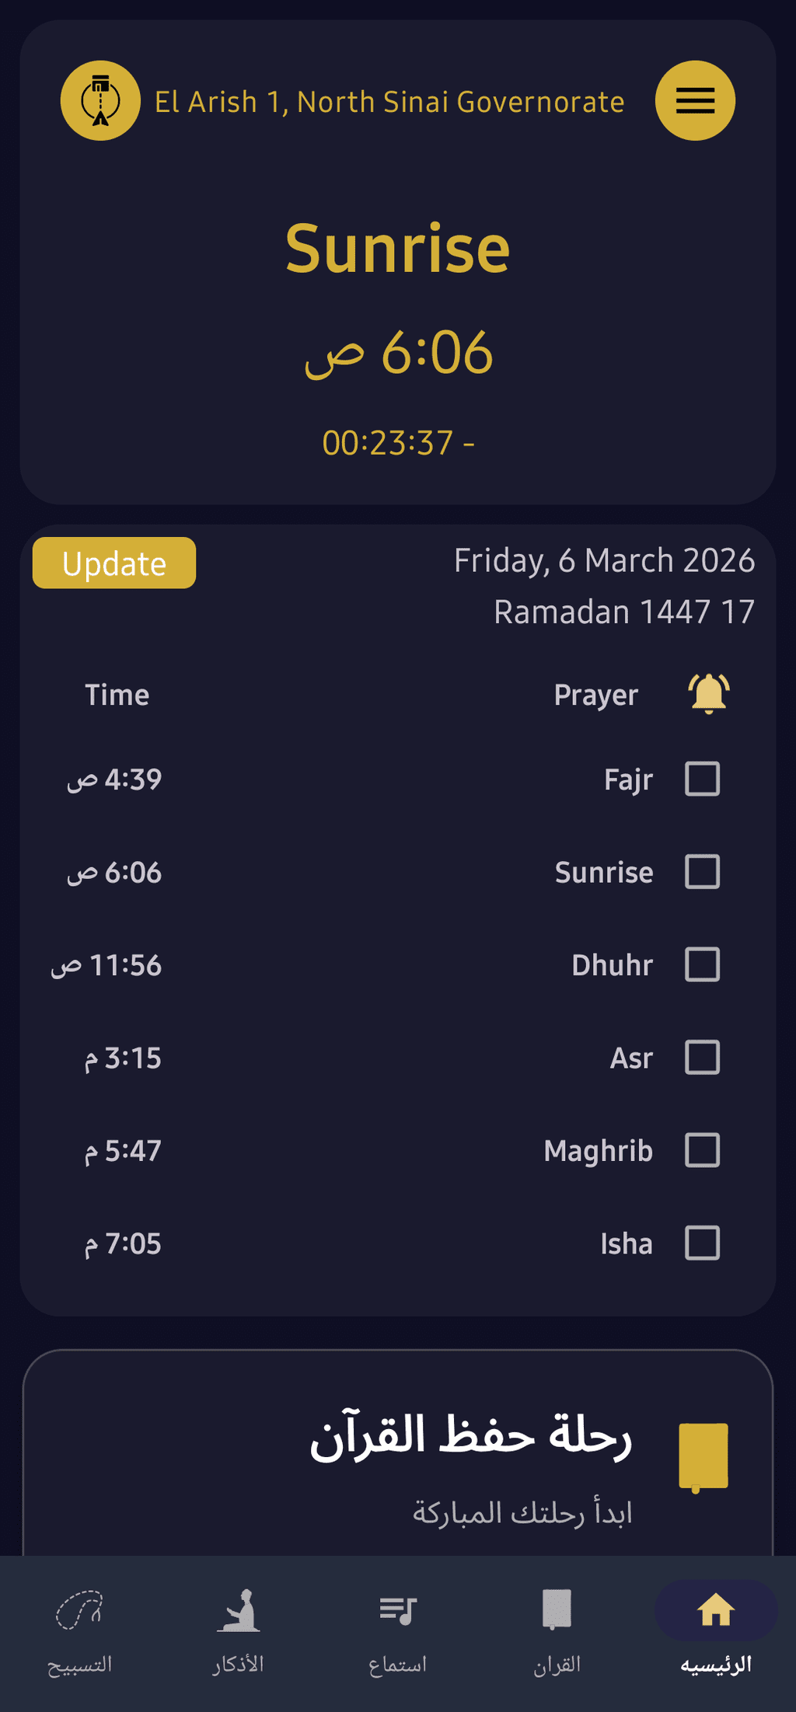Tap the Quran book icon in bottom bar
The width and height of the screenshot is (796, 1712).
557,1609
